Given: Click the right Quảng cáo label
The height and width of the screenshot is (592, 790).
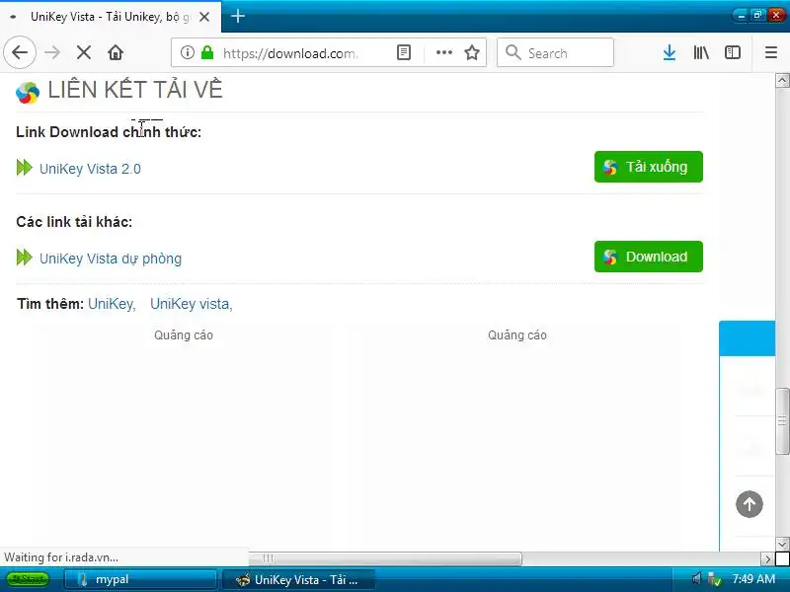Looking at the screenshot, I should tap(516, 335).
